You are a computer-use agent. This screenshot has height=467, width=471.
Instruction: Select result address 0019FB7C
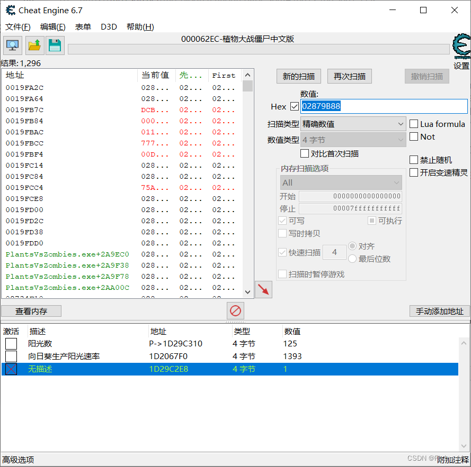24,110
